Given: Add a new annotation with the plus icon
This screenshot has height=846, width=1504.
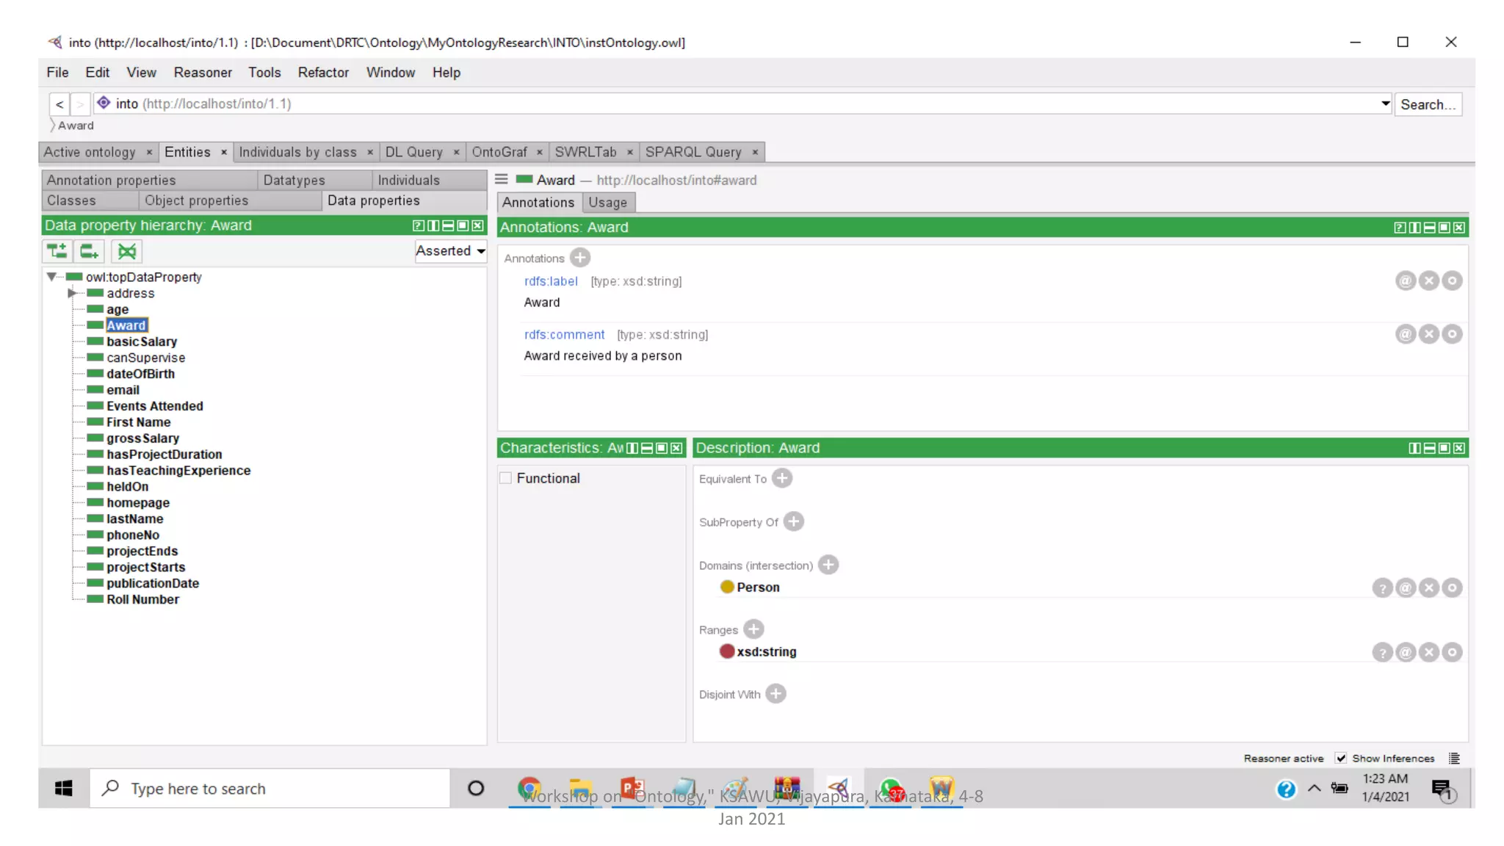Looking at the screenshot, I should 580,258.
